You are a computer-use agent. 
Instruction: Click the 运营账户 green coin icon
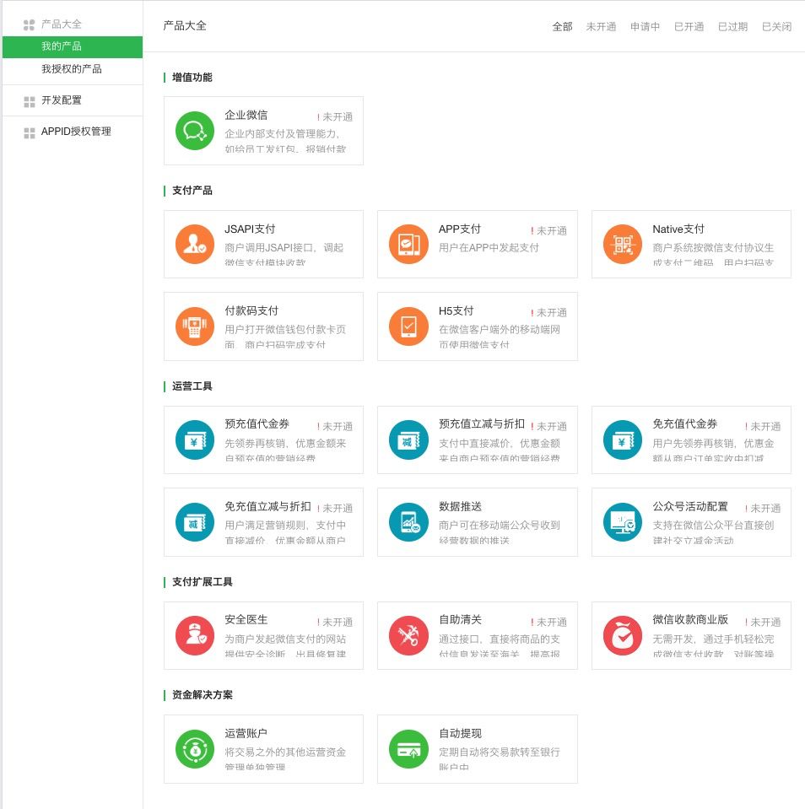tap(195, 748)
